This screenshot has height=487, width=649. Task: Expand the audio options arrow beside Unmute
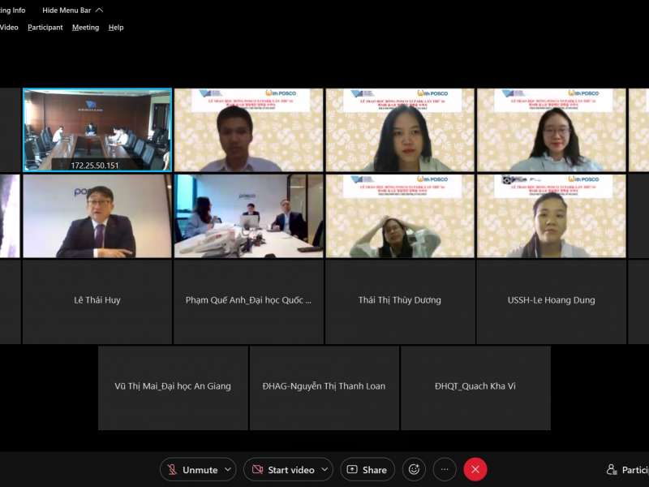[x=228, y=470]
